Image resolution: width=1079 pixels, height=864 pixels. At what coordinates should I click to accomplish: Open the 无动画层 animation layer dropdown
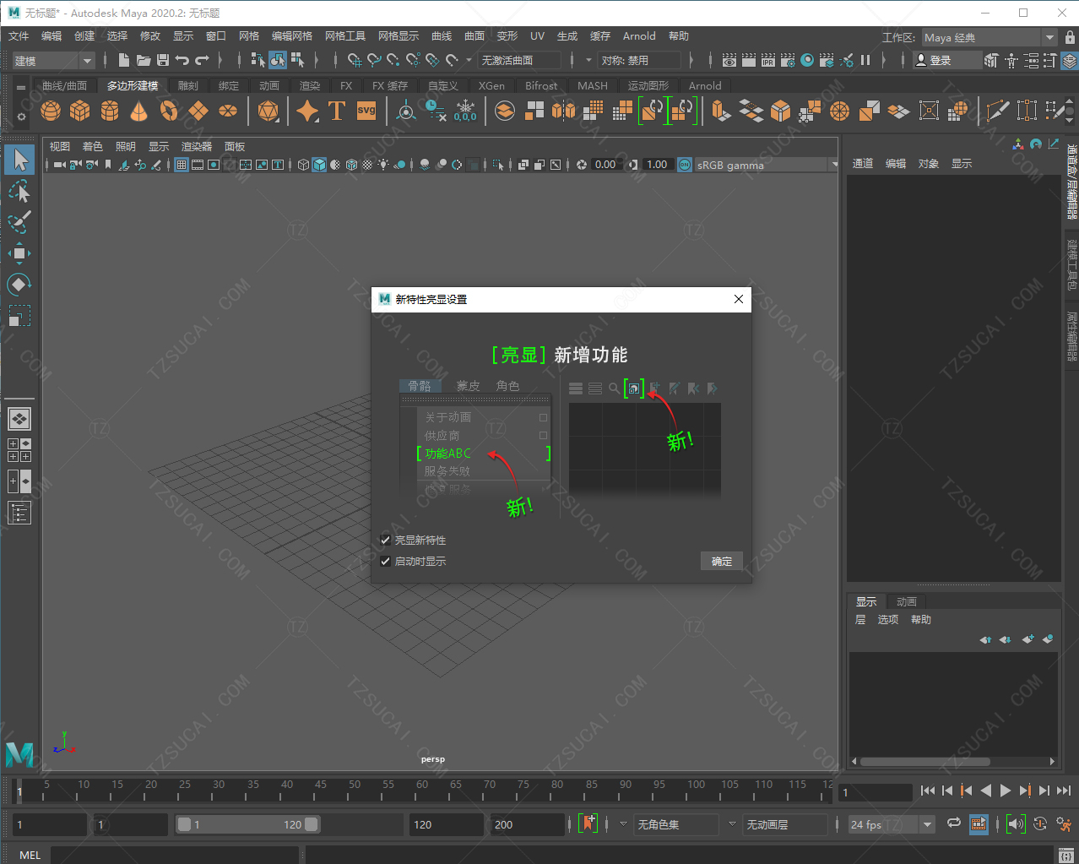[784, 824]
